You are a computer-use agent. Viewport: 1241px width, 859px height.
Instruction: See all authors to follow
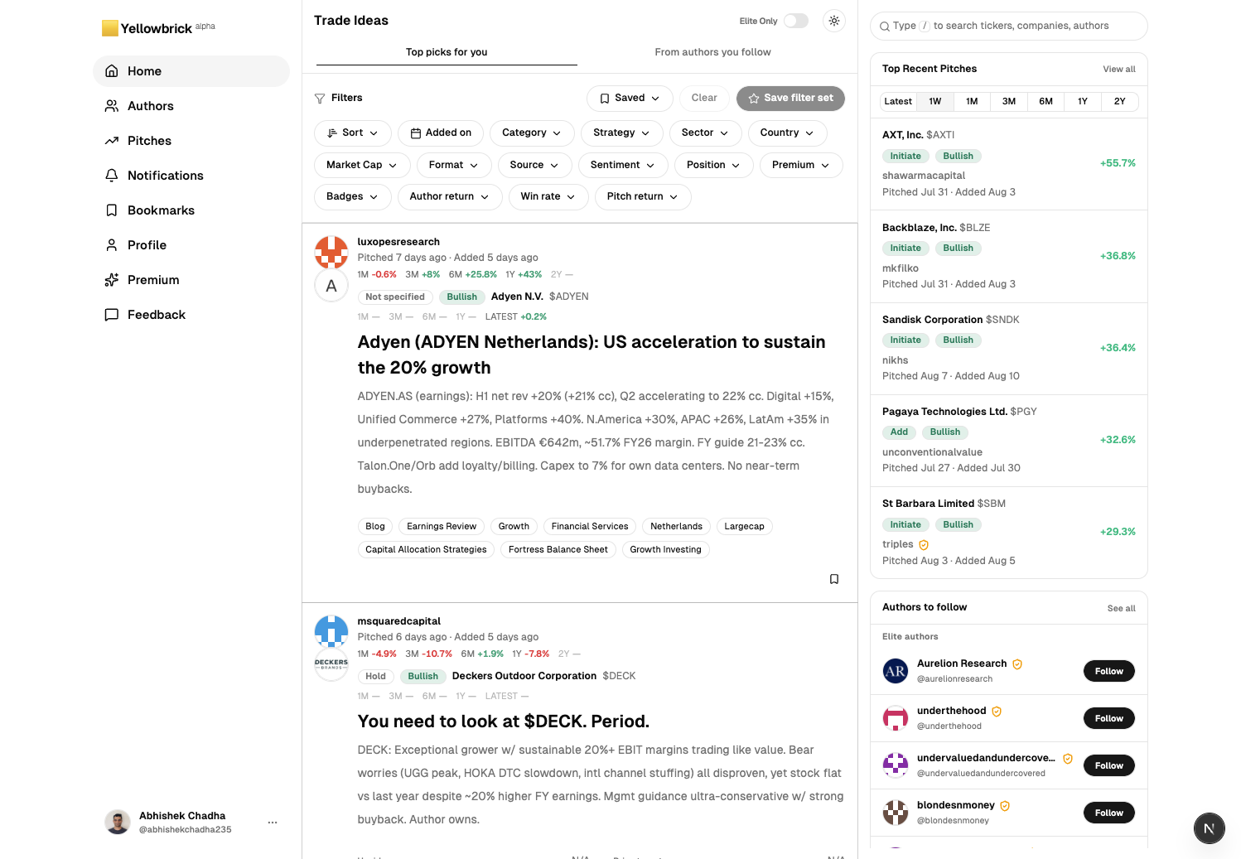(x=1121, y=609)
